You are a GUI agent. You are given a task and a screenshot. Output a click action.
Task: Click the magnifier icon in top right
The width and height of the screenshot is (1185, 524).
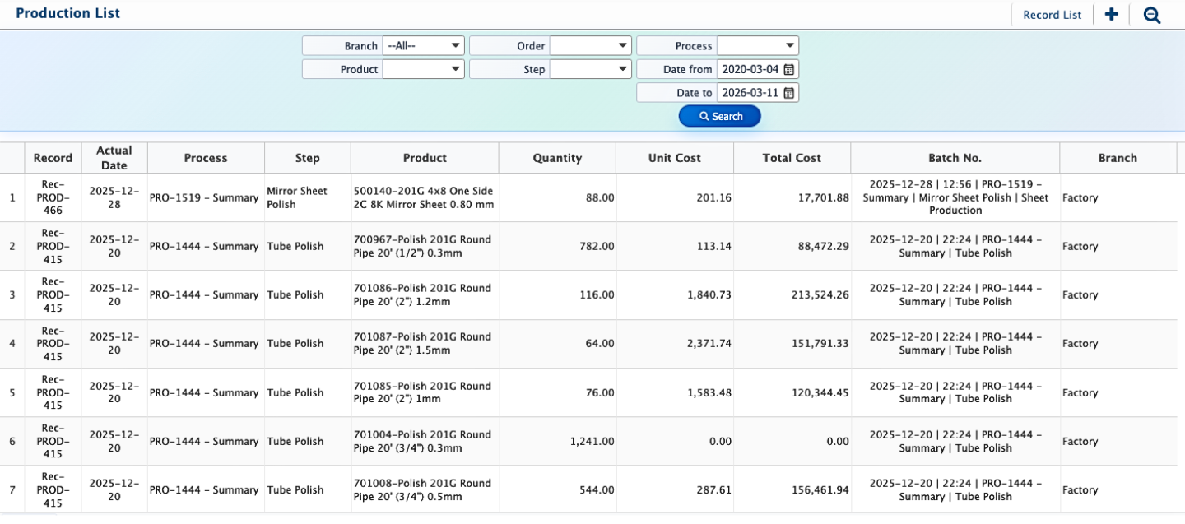[1151, 15]
